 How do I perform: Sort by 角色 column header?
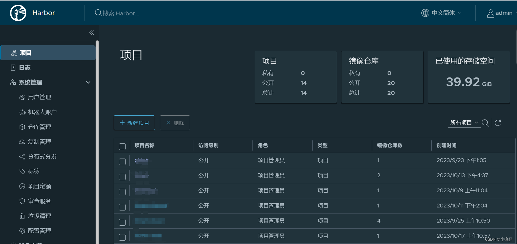click(x=263, y=145)
